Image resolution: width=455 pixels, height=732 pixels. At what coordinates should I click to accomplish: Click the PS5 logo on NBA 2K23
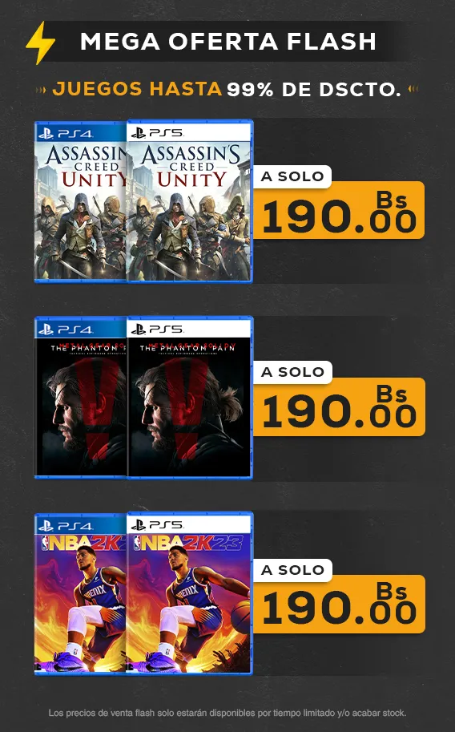click(x=157, y=525)
